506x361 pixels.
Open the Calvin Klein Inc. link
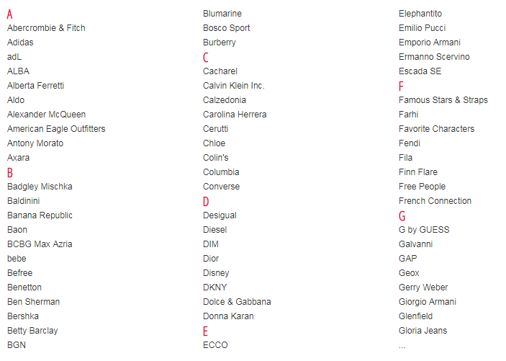coord(233,86)
